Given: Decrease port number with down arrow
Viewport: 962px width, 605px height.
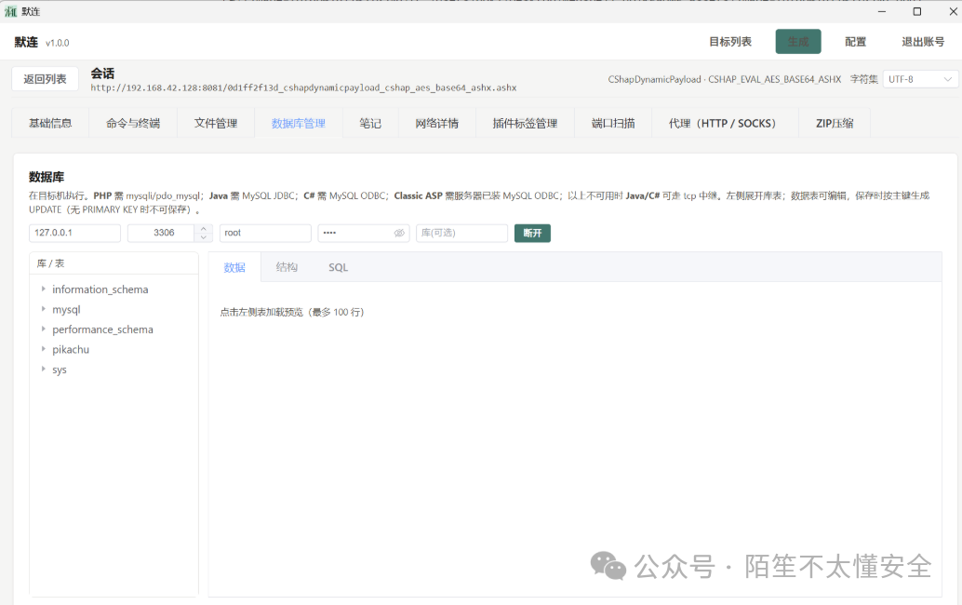Looking at the screenshot, I should pyautogui.click(x=204, y=236).
